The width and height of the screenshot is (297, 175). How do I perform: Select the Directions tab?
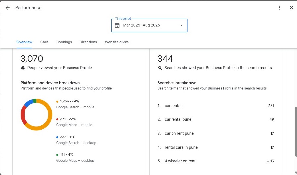(x=88, y=42)
